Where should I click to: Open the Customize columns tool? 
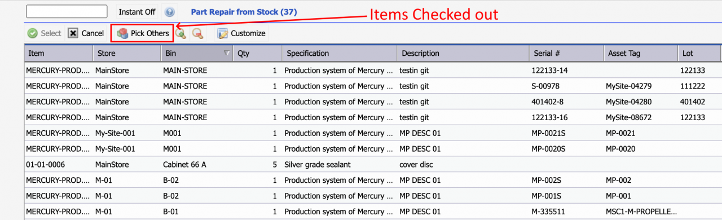point(241,33)
